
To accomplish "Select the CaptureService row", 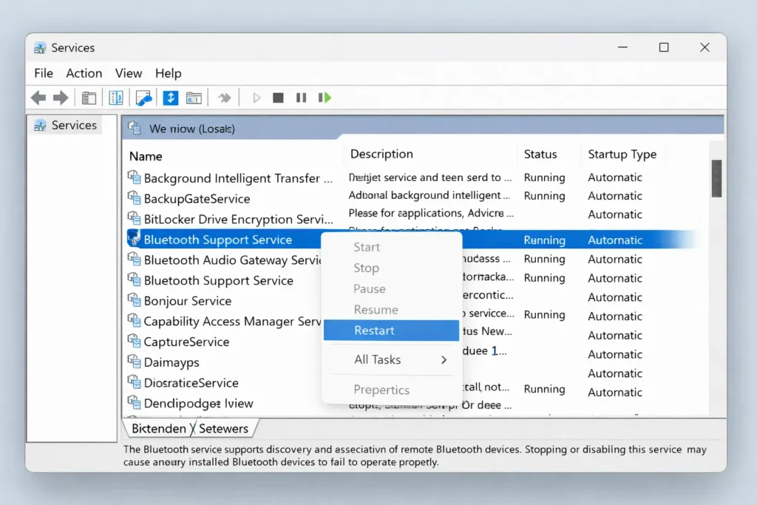I will pyautogui.click(x=186, y=342).
